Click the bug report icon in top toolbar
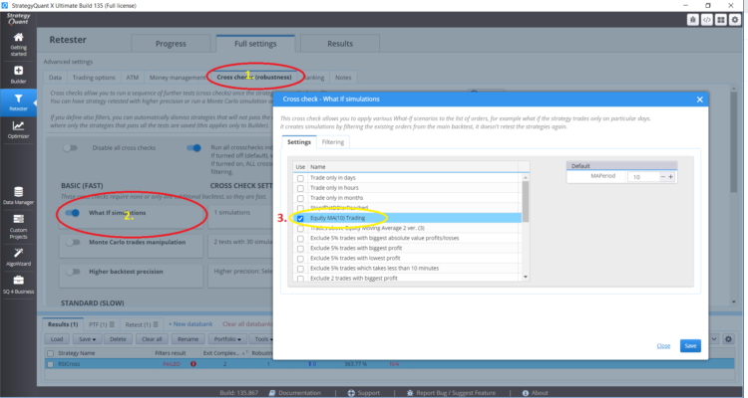 coord(693,20)
